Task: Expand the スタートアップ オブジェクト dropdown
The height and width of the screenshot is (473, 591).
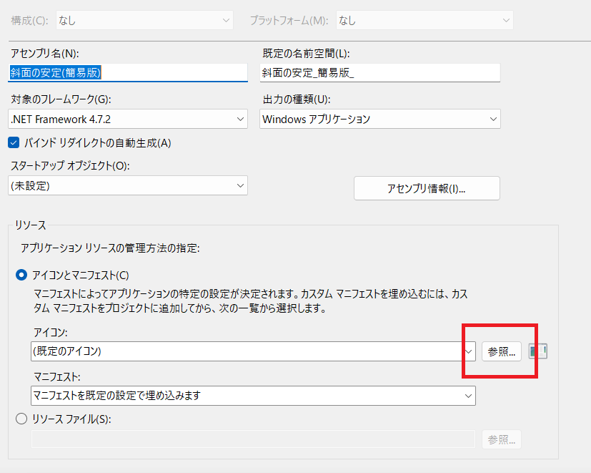Action: pyautogui.click(x=129, y=185)
